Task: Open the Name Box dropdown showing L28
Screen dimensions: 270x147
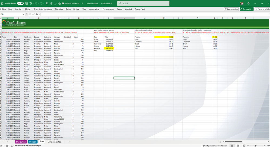Action: point(23,14)
